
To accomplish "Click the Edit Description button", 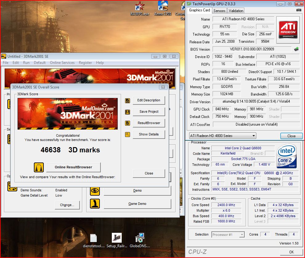I will 149,100.
